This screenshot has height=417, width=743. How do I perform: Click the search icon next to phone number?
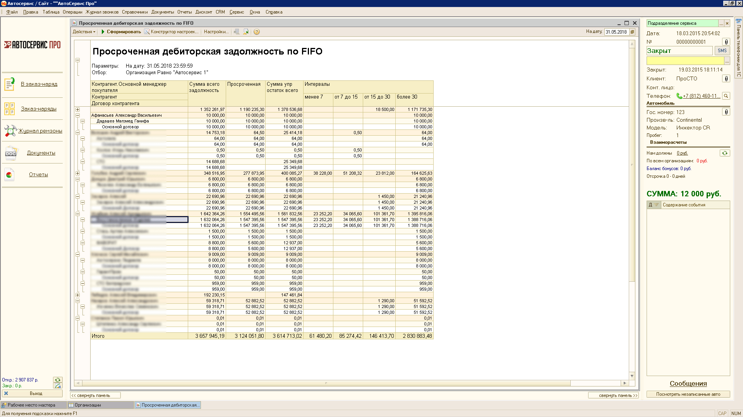point(726,96)
